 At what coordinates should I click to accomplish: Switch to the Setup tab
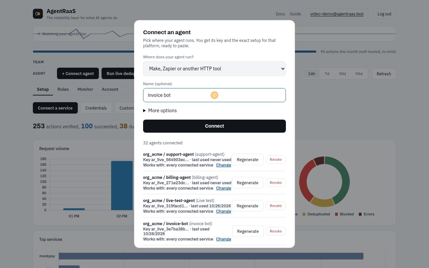point(43,89)
